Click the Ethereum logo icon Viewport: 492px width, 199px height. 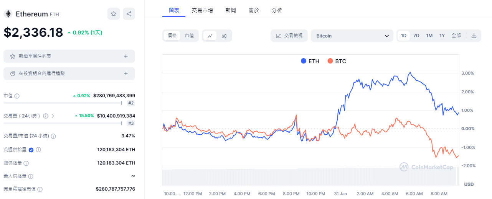[8, 14]
